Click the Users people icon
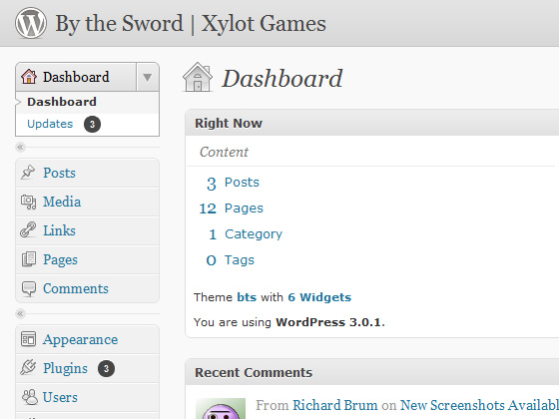Screen dimensions: 559x419 (x=29, y=397)
